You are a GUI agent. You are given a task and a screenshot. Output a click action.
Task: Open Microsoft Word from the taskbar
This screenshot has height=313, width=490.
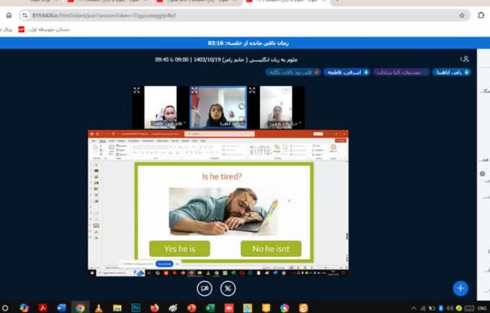click(x=61, y=308)
